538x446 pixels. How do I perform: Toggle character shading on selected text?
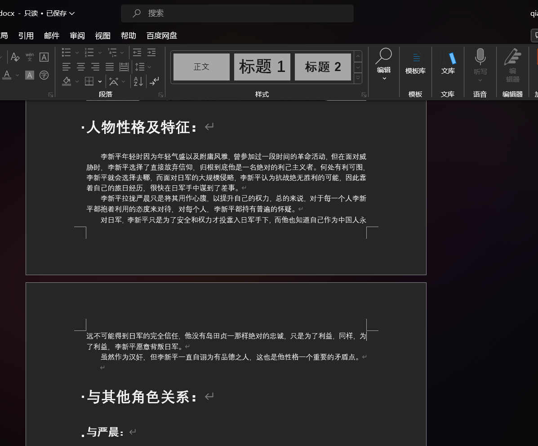coord(30,75)
